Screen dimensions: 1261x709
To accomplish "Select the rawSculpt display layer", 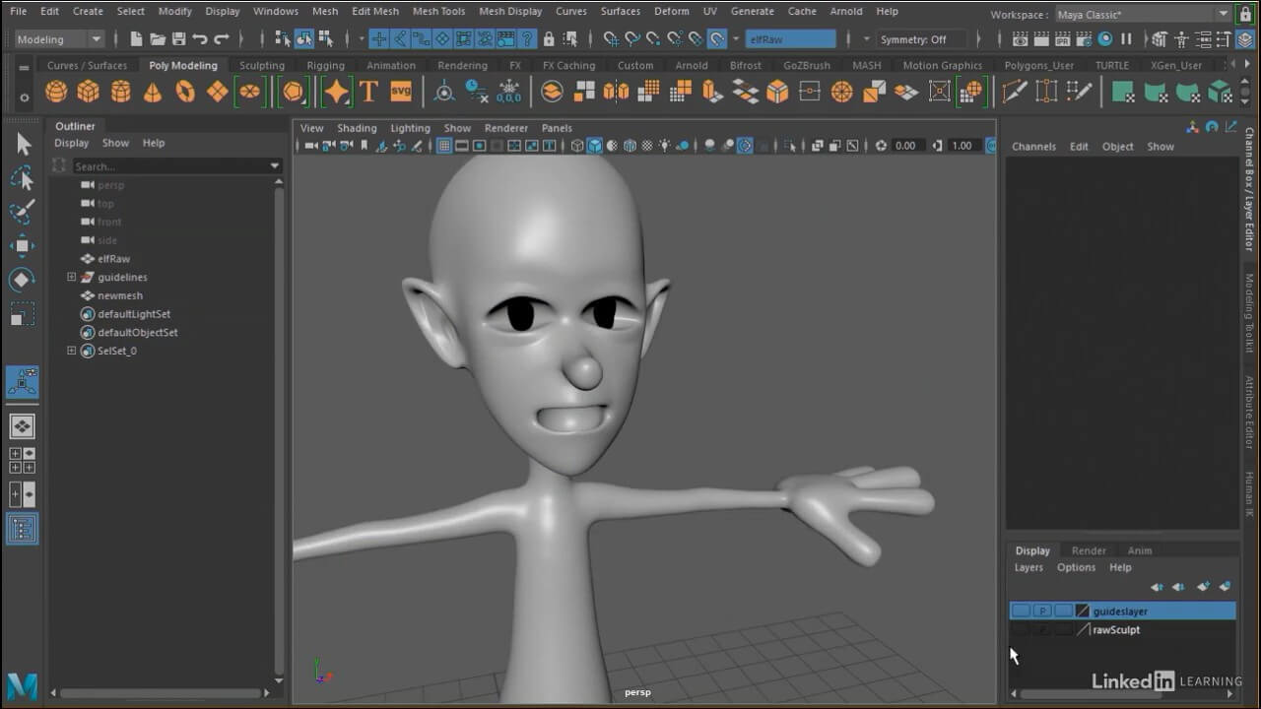I will pyautogui.click(x=1115, y=630).
